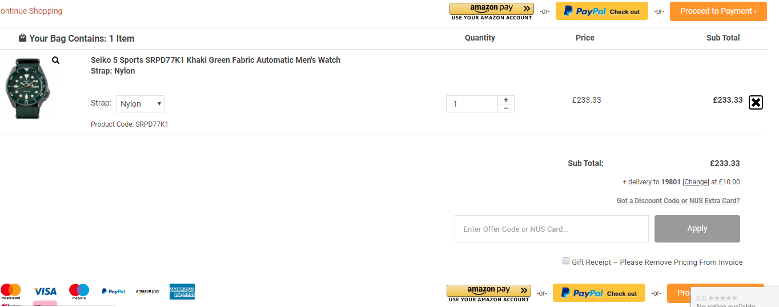This screenshot has width=779, height=307.
Task: Click the top PayPal Check out button
Action: pos(602,11)
